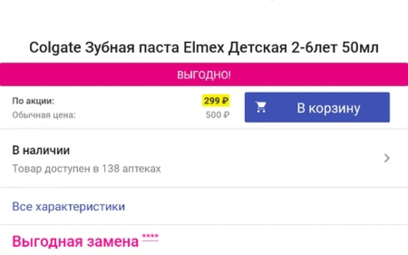The height and width of the screenshot is (255, 408).
Task: Select the highlighted 299 ₽ promo price
Action: 216,101
